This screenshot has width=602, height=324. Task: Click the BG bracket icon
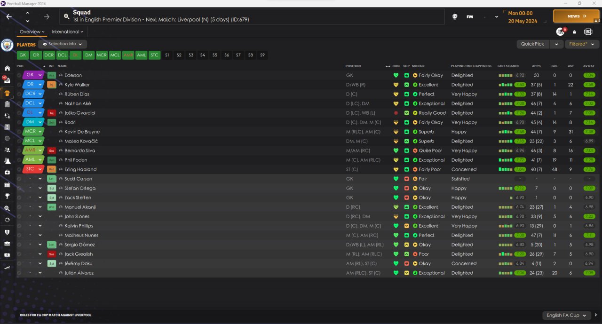[x=588, y=32]
